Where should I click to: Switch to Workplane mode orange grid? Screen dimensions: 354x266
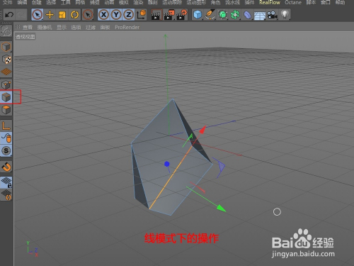(6, 72)
